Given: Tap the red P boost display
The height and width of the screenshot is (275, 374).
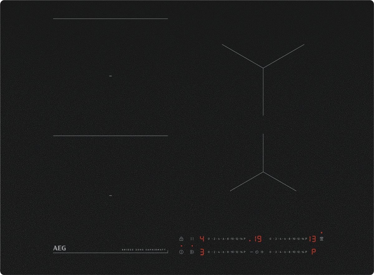Looking at the screenshot, I should [313, 252].
